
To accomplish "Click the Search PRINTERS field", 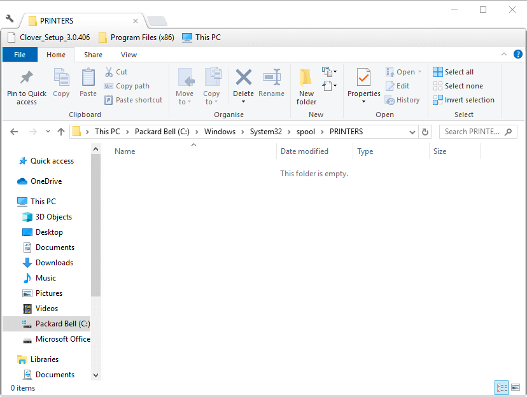I will point(478,132).
